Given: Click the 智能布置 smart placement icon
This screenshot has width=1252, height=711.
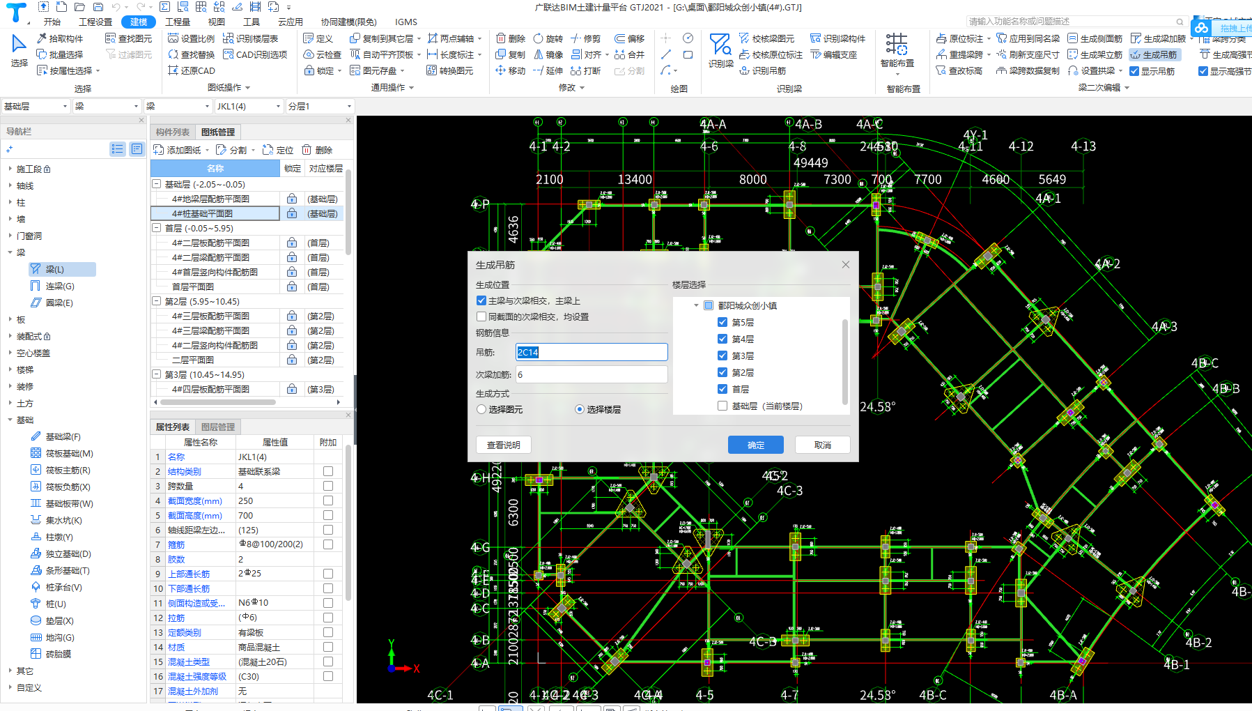Looking at the screenshot, I should 897,51.
